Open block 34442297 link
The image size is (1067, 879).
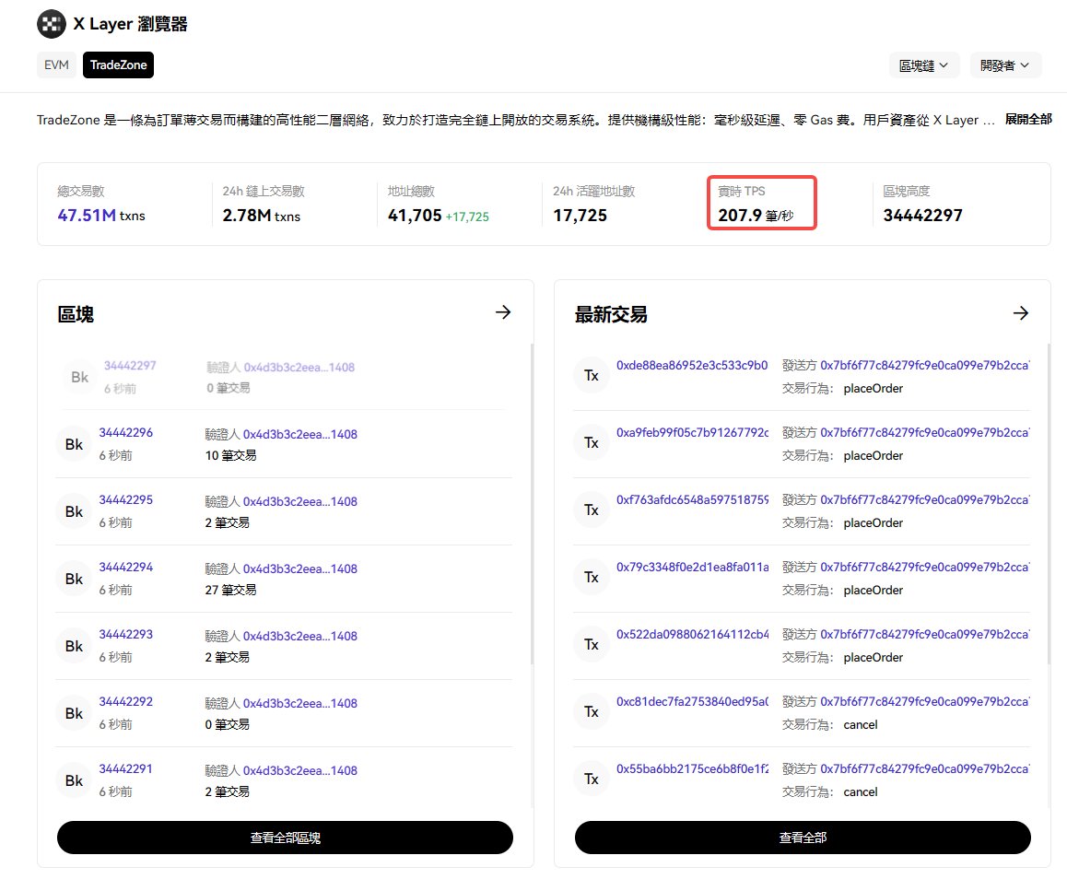130,366
